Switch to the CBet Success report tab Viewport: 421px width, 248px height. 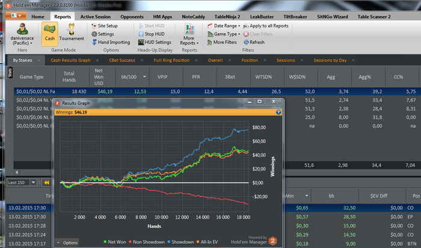(122, 60)
